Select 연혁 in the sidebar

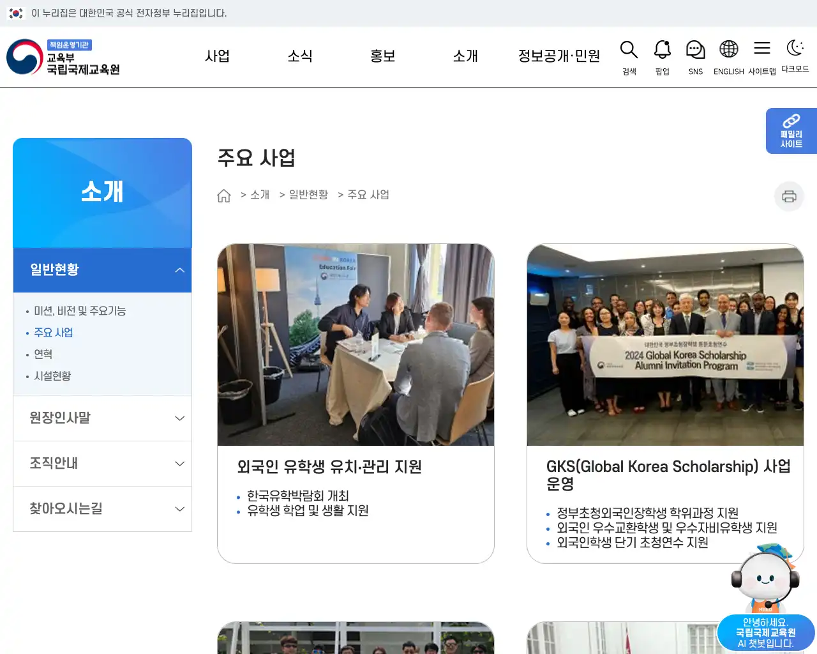click(43, 354)
